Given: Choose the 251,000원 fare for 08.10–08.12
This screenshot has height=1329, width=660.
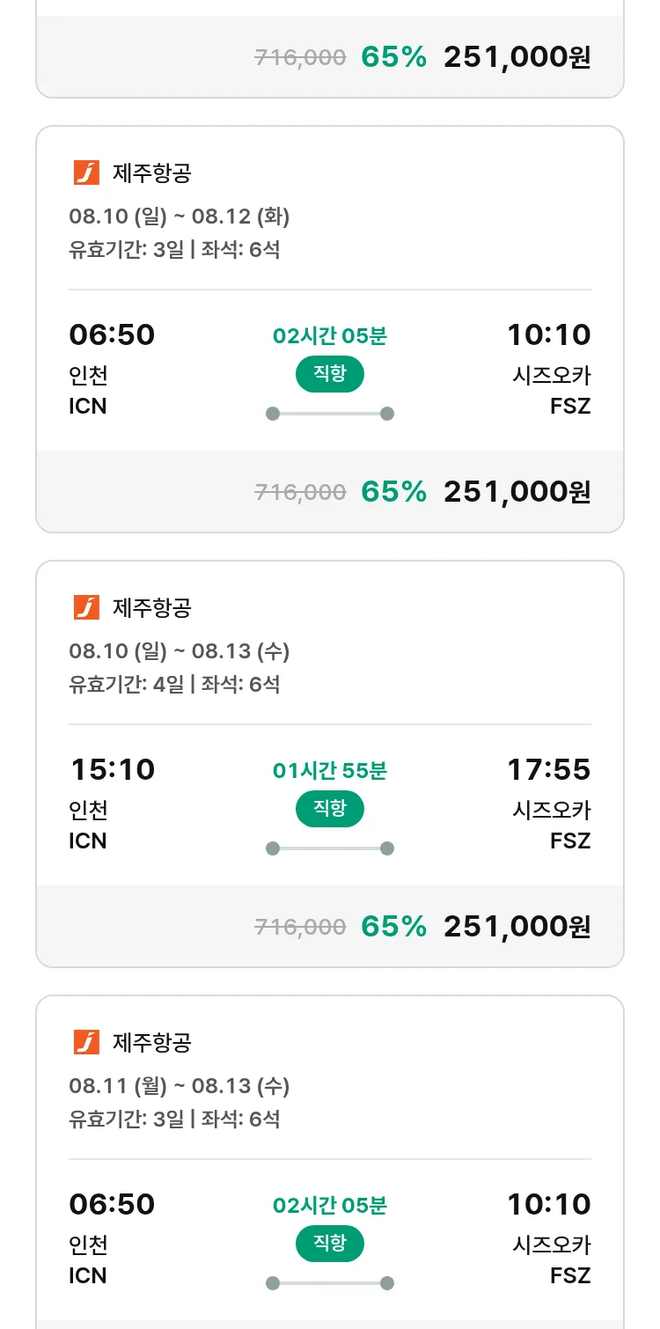Looking at the screenshot, I should click(517, 491).
